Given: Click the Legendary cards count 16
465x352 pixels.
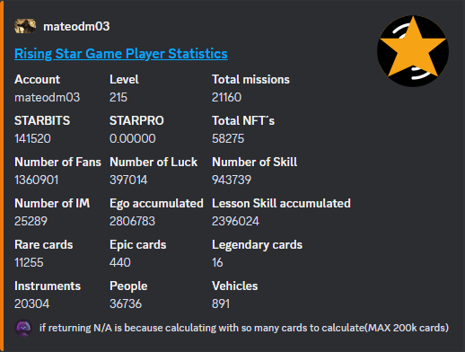Looking at the screenshot, I should click(x=217, y=262).
